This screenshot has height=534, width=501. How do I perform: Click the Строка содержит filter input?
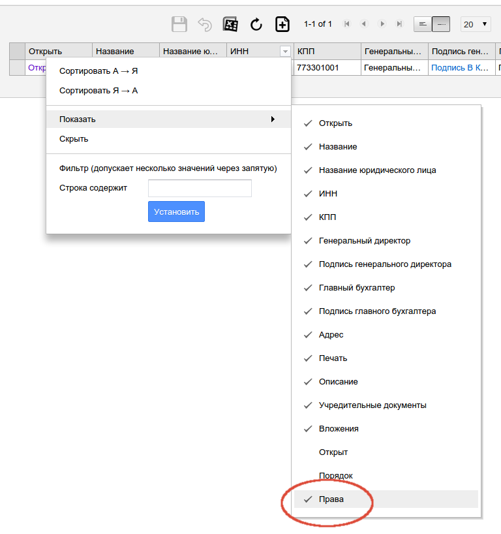(200, 188)
